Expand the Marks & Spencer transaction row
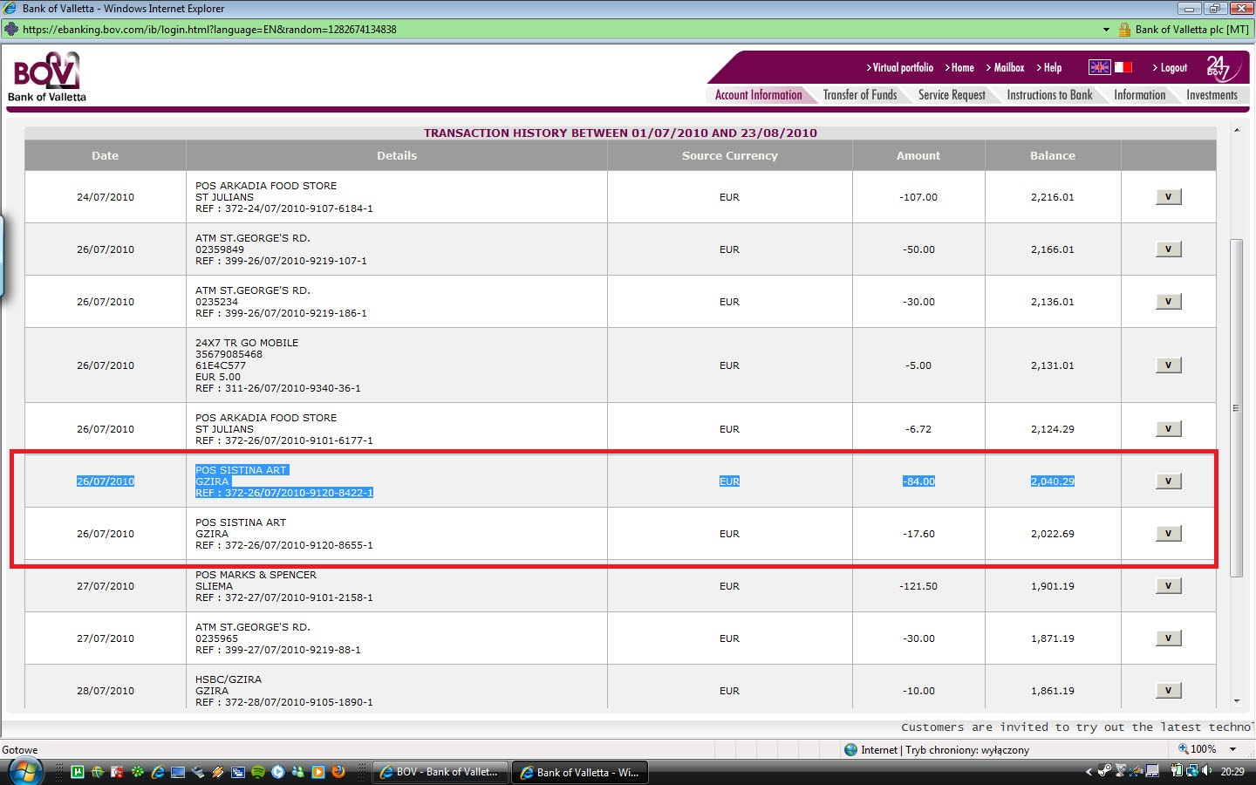The height and width of the screenshot is (785, 1256). 1168,586
